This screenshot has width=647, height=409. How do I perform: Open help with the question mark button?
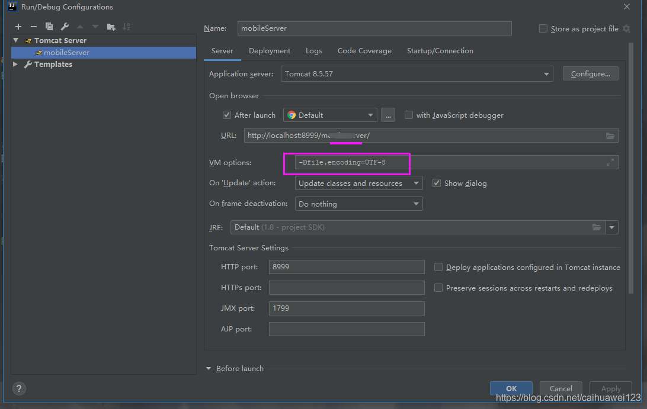pyautogui.click(x=19, y=388)
